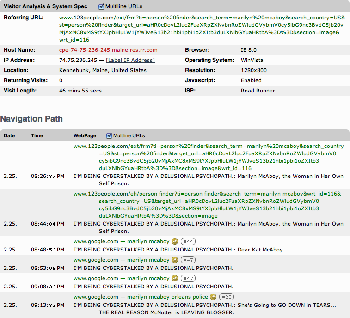Select time 08:44:04 PM

pyautogui.click(x=48, y=224)
